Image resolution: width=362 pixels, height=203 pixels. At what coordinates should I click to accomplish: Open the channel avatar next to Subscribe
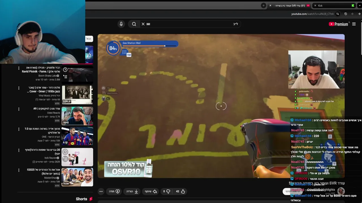tap(341, 191)
